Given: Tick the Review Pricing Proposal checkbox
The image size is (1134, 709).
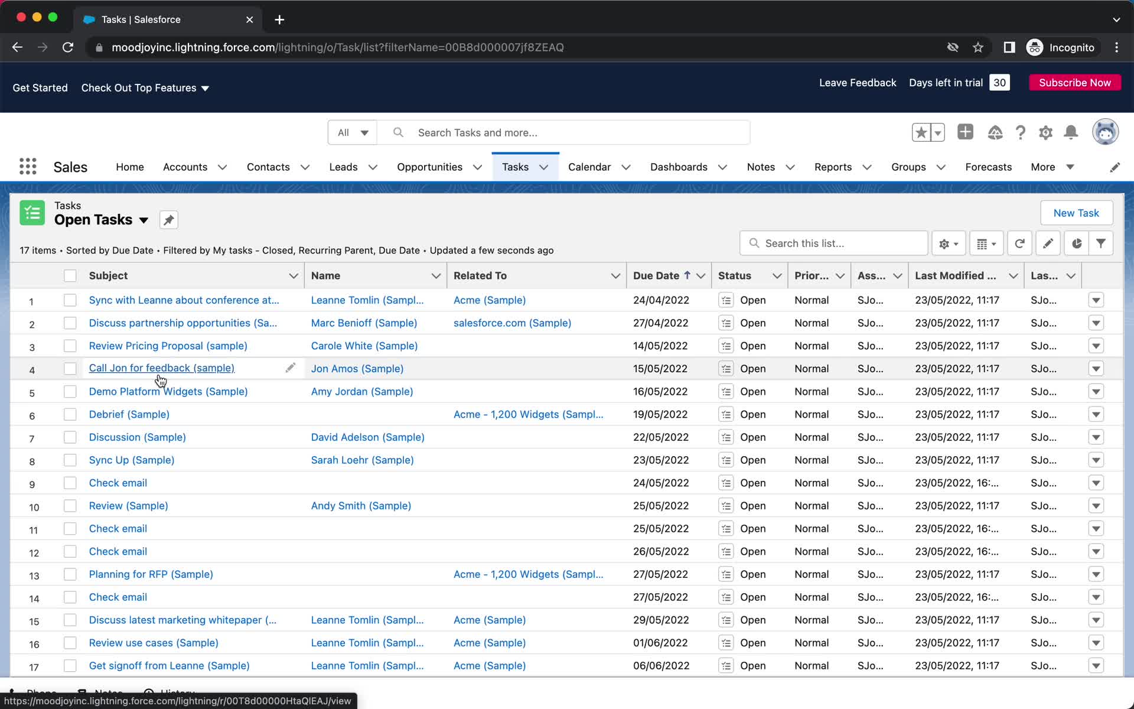Looking at the screenshot, I should (x=70, y=346).
